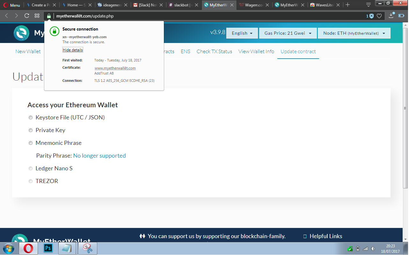409x255 pixels.
Task: Go forward with the browser forward arrow
Action: 17,16
